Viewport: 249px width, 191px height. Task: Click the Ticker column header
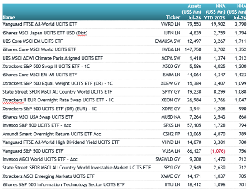coord(173,17)
